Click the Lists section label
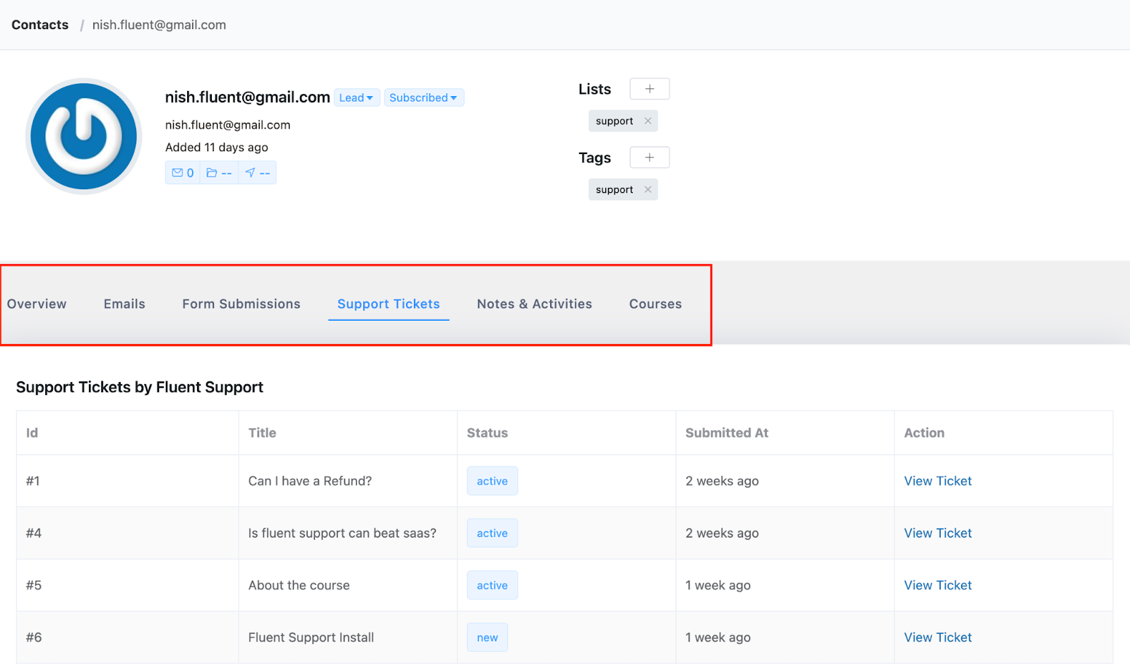This screenshot has height=664, width=1130. [595, 89]
